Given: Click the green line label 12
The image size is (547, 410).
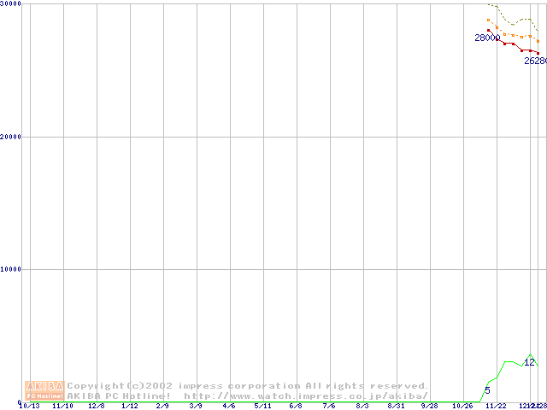Looking at the screenshot, I should pyautogui.click(x=529, y=362).
